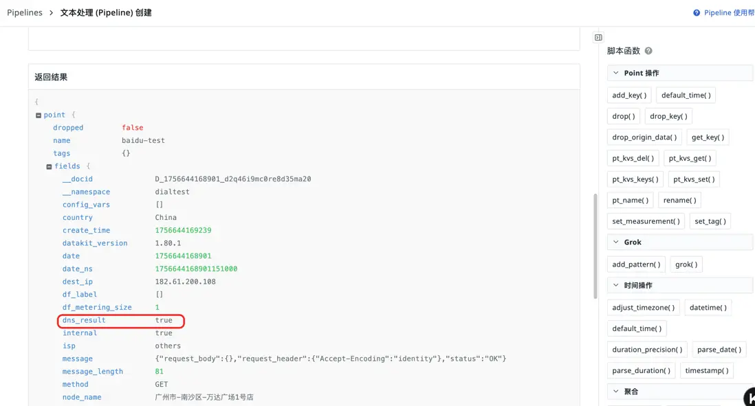The height and width of the screenshot is (406, 755).
Task: Insert the drop() function
Action: (x=624, y=116)
